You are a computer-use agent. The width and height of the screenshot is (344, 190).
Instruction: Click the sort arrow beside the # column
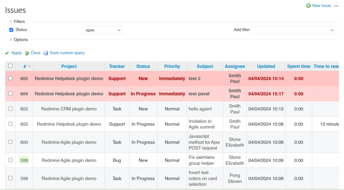pos(30,66)
